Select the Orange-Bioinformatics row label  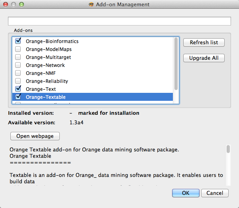pos(52,41)
